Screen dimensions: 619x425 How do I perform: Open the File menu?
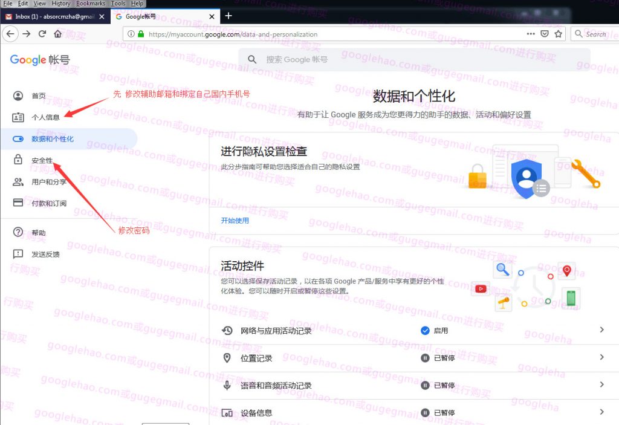(8, 4)
